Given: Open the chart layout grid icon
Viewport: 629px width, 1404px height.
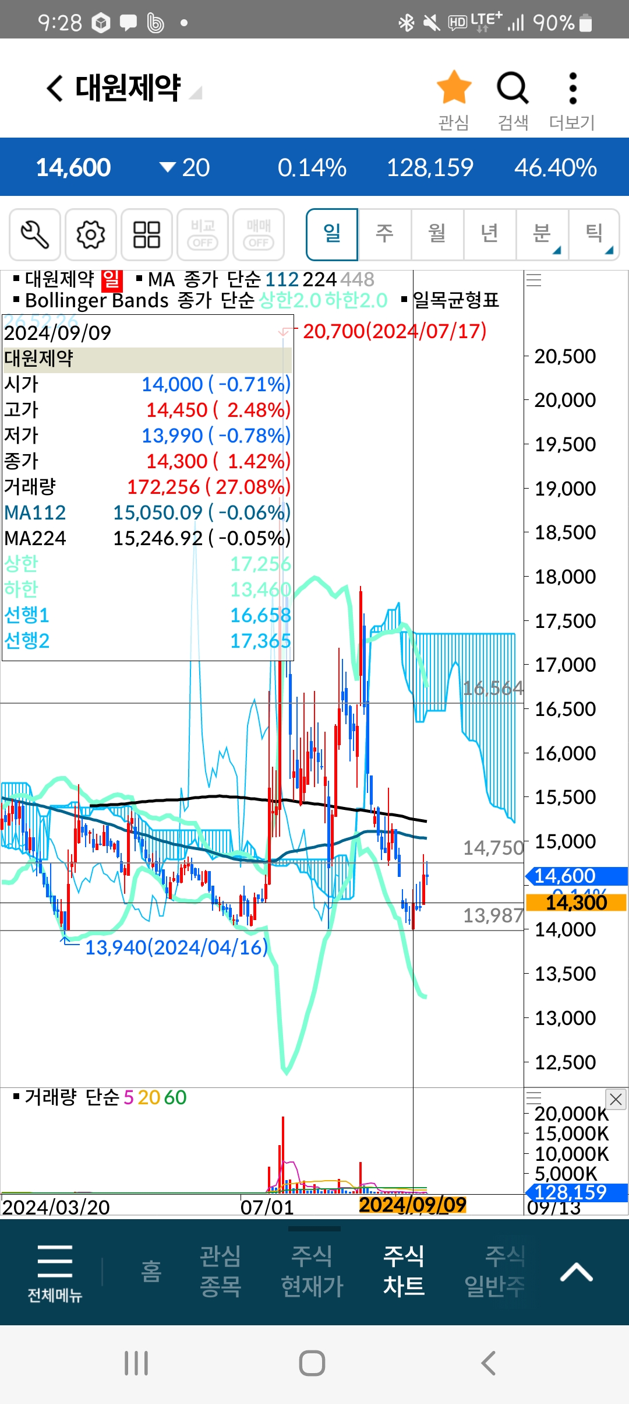Looking at the screenshot, I should click(147, 234).
